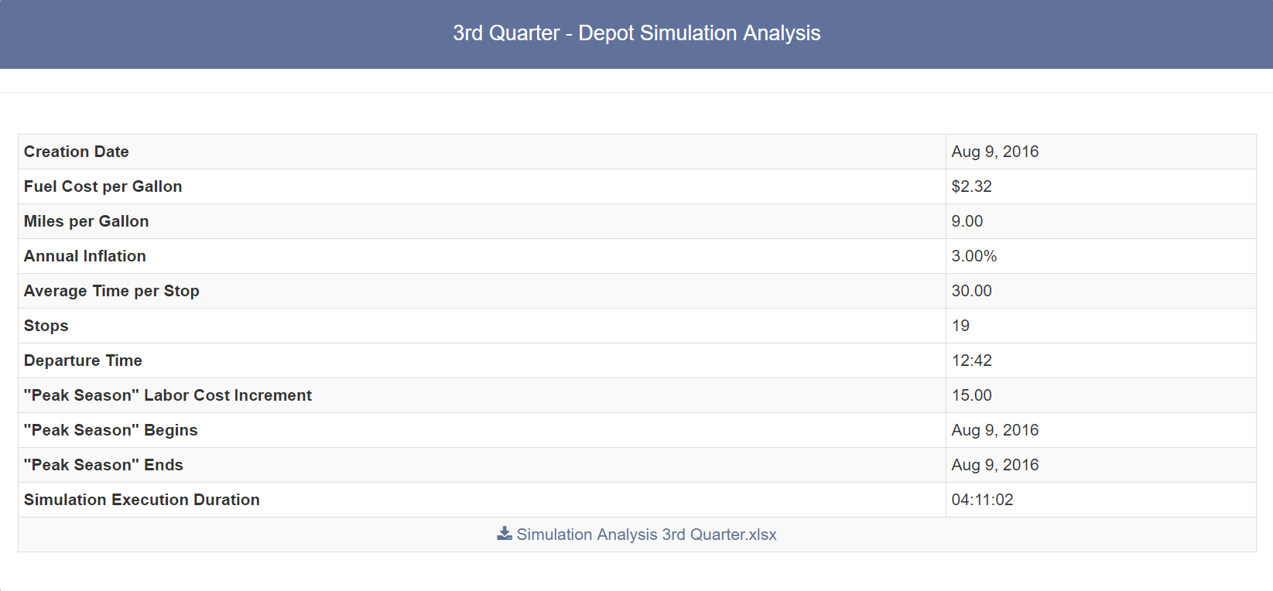1273x591 pixels.
Task: Click the Miles per Gallon label
Action: coord(86,221)
